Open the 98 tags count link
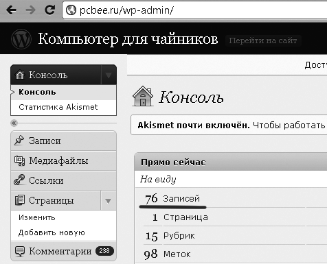This screenshot has height=264, width=327. (x=150, y=254)
